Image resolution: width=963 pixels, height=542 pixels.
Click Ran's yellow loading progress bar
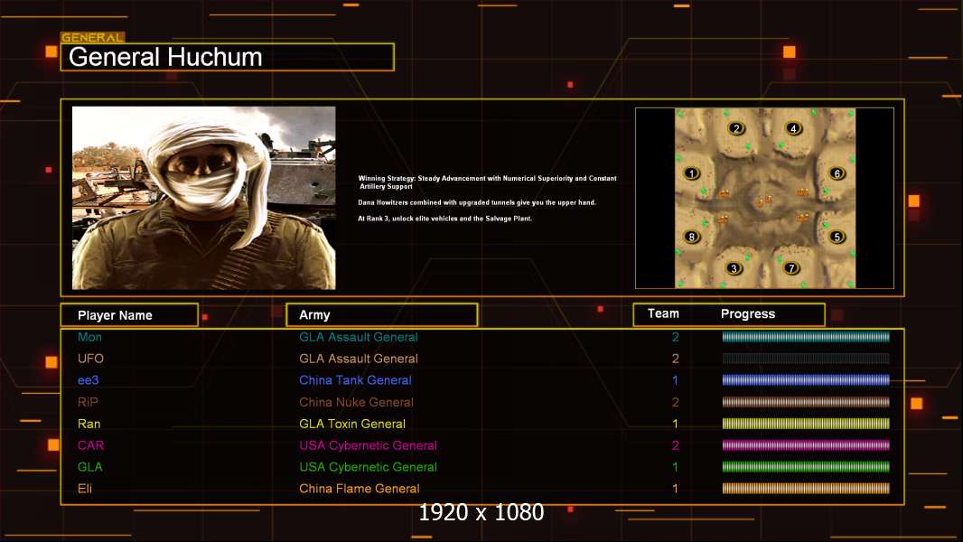(806, 424)
